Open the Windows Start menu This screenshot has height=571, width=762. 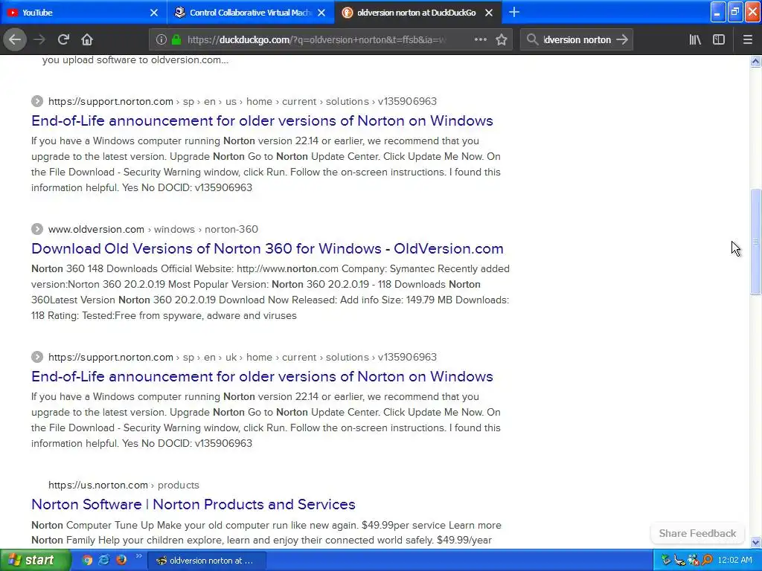[34, 561]
